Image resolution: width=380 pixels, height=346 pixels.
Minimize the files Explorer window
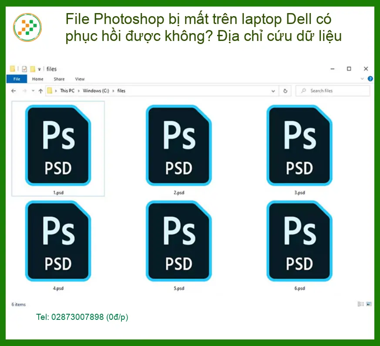point(333,69)
